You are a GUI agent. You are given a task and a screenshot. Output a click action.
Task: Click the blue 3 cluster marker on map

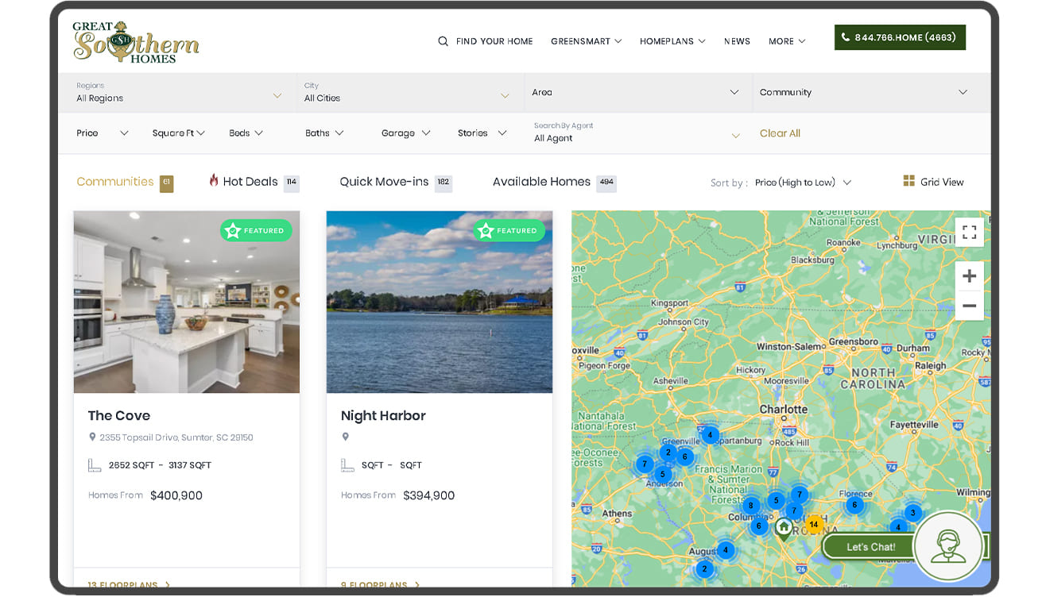(x=912, y=513)
